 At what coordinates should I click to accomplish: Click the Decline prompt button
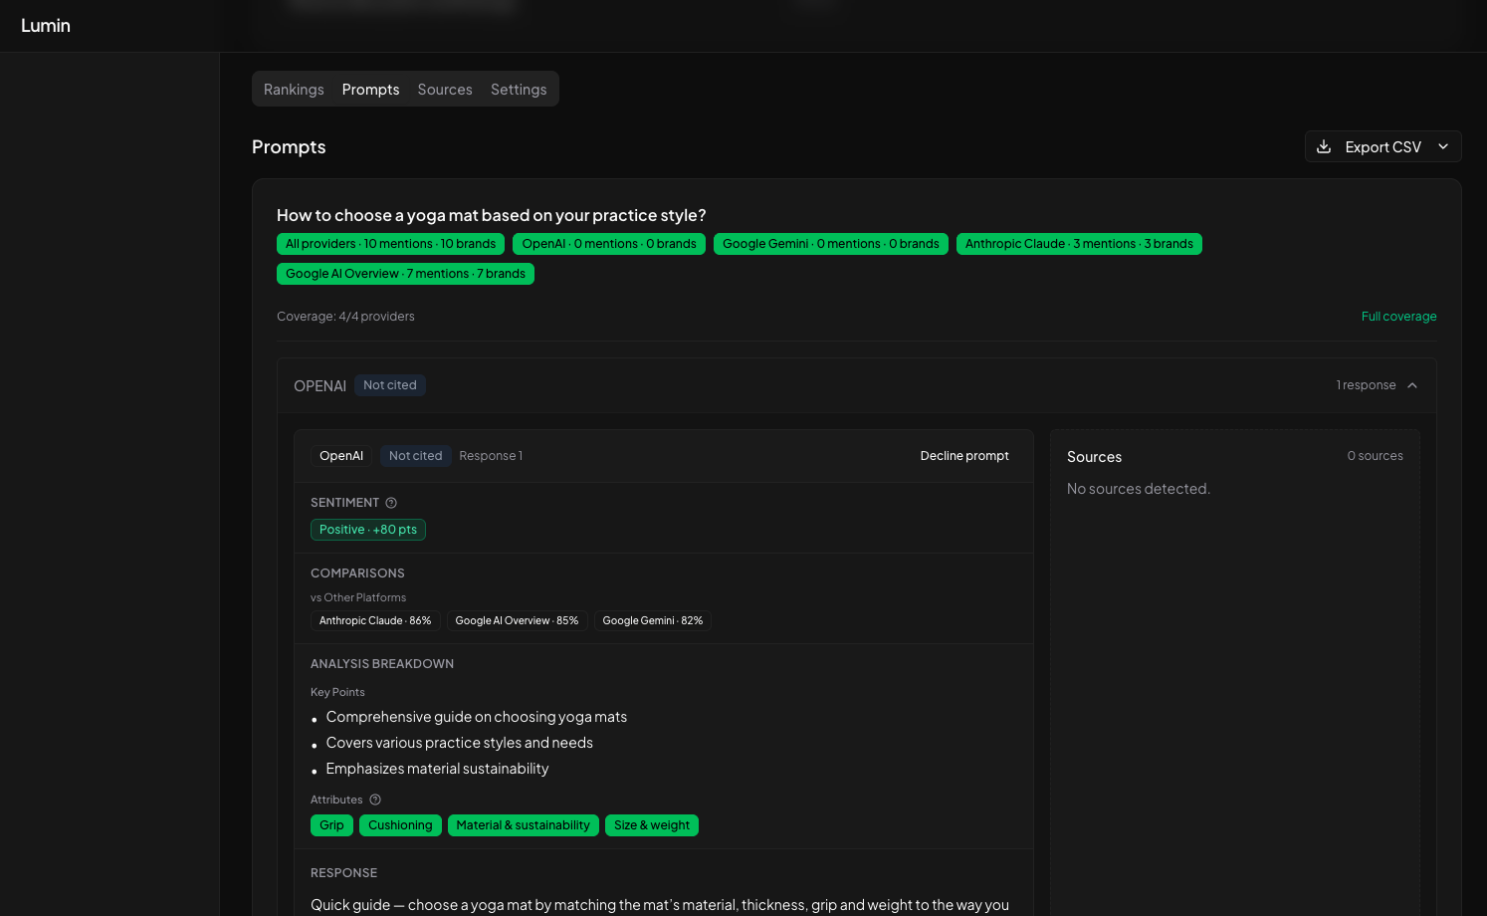coord(963,456)
